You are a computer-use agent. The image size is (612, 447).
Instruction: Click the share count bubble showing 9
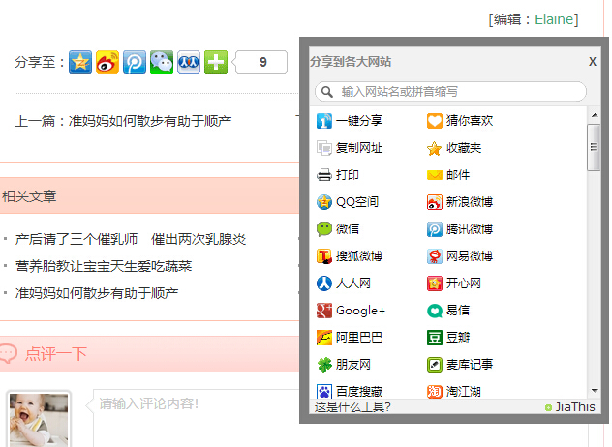[260, 62]
